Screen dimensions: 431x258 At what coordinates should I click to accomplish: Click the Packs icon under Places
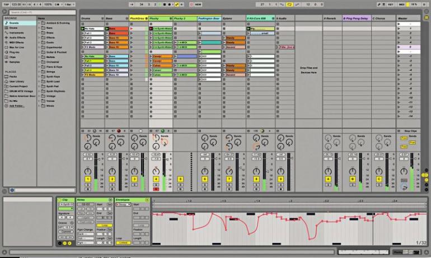[x=6, y=77]
